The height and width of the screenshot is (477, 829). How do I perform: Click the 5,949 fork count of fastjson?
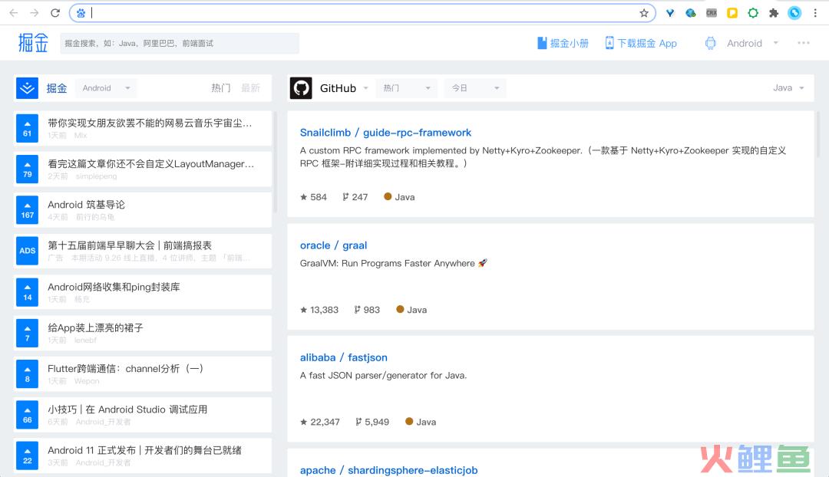(x=372, y=422)
